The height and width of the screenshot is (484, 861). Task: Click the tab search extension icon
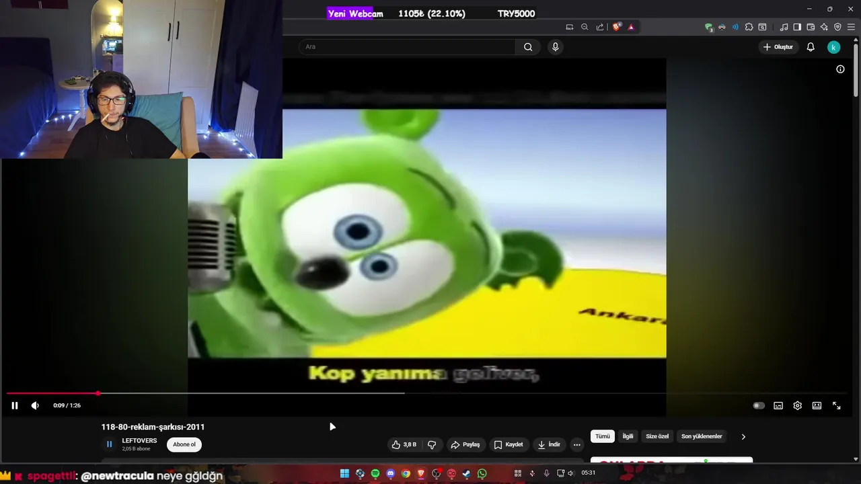(x=762, y=27)
